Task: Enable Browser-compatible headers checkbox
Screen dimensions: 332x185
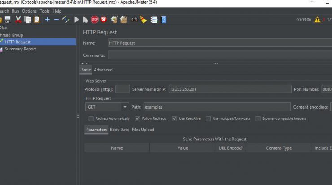Action: tap(258, 118)
